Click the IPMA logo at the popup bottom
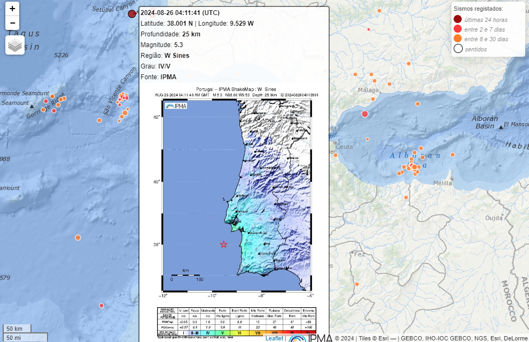The image size is (529, 342). (x=310, y=338)
